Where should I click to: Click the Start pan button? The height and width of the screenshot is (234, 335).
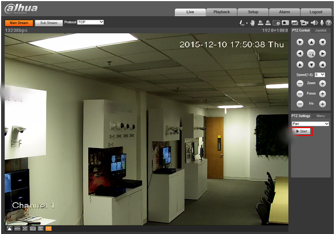point(302,131)
